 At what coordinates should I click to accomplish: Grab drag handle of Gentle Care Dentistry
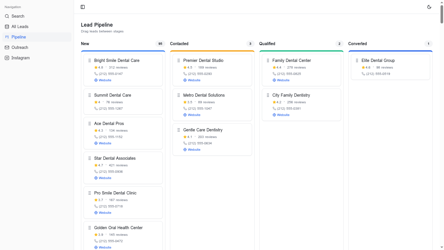point(179,130)
